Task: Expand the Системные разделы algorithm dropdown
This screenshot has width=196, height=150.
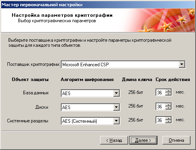Action: pyautogui.click(x=116, y=121)
